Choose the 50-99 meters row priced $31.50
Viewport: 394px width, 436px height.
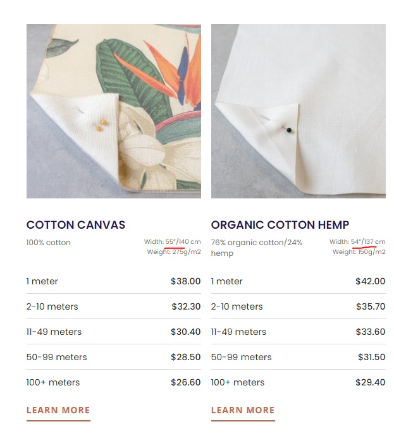(299, 357)
